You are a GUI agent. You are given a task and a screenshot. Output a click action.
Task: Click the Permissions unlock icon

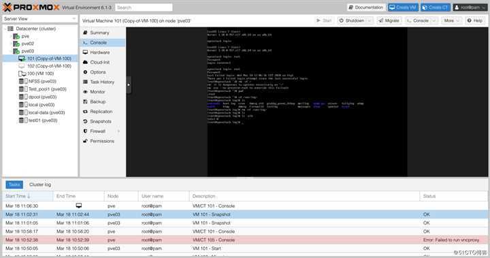[85, 141]
